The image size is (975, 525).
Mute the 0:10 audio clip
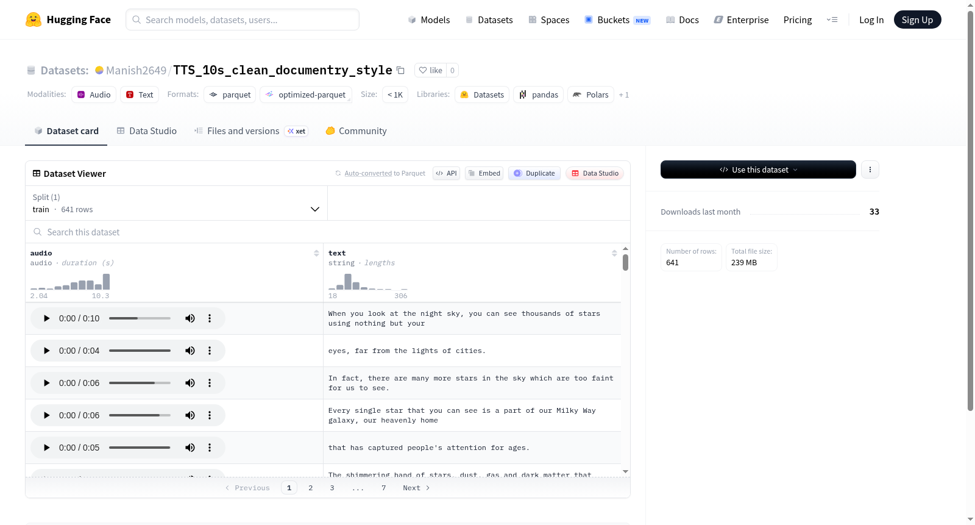pyautogui.click(x=190, y=318)
